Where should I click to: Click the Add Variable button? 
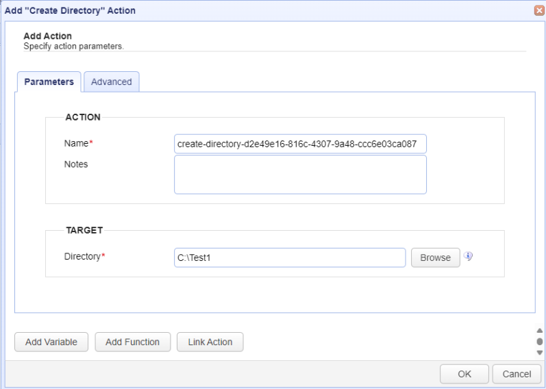(51, 342)
